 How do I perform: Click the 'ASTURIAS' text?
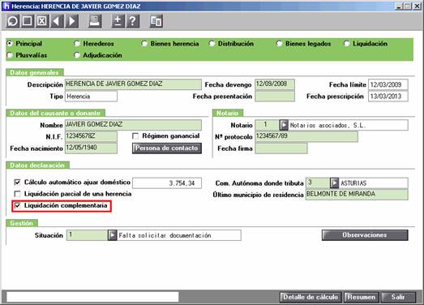[x=353, y=183]
